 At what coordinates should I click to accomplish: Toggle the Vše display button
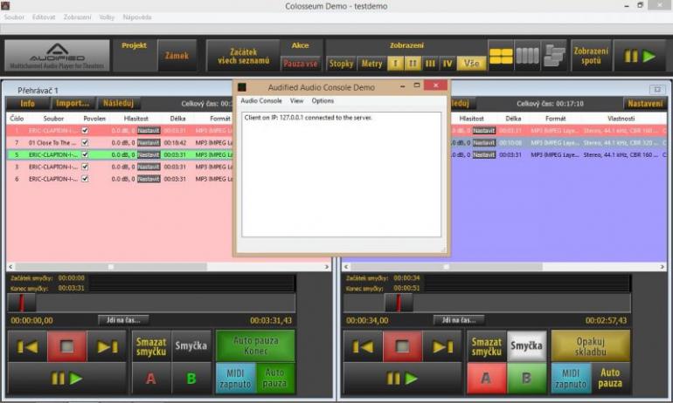click(x=471, y=64)
